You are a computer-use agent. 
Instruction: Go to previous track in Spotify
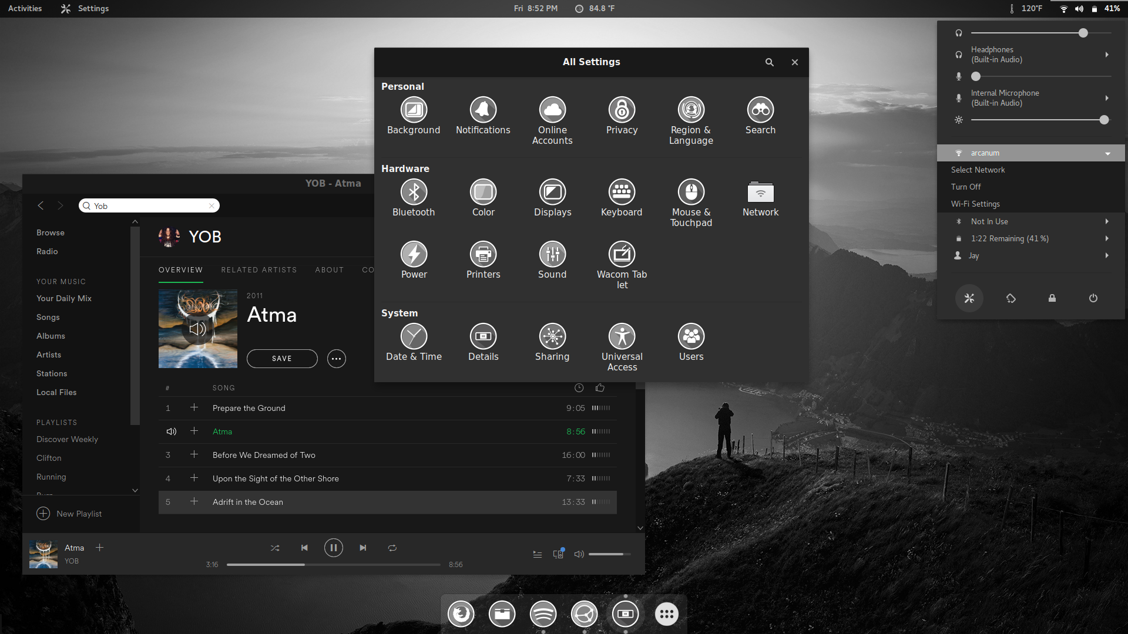(x=304, y=548)
